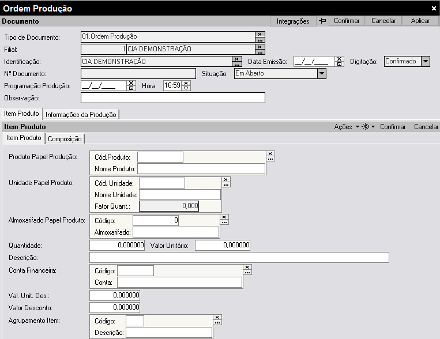Click the Cód.Produto input field
The width and height of the screenshot is (440, 339).
click(x=160, y=157)
